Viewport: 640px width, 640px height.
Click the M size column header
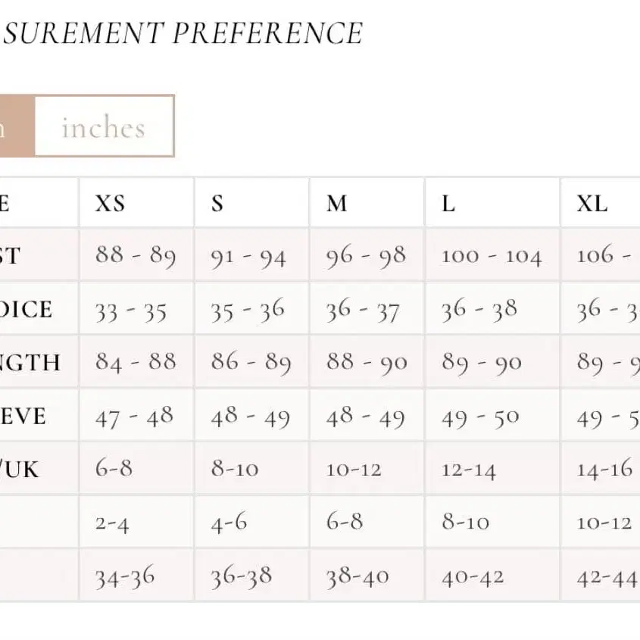(337, 204)
